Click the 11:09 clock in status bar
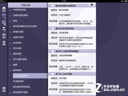The width and height of the screenshot is (128, 96). pos(64,1)
